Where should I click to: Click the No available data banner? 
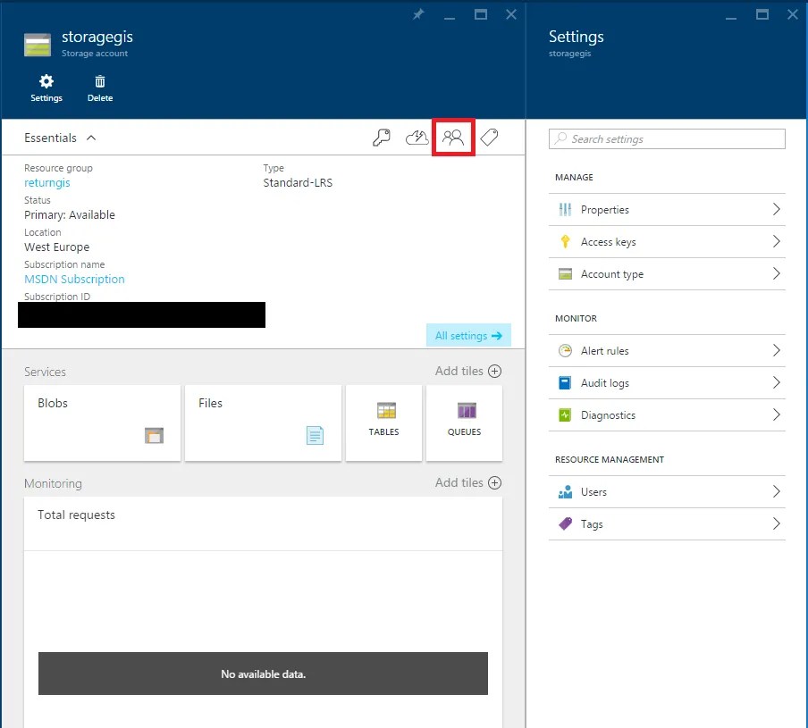(x=263, y=674)
